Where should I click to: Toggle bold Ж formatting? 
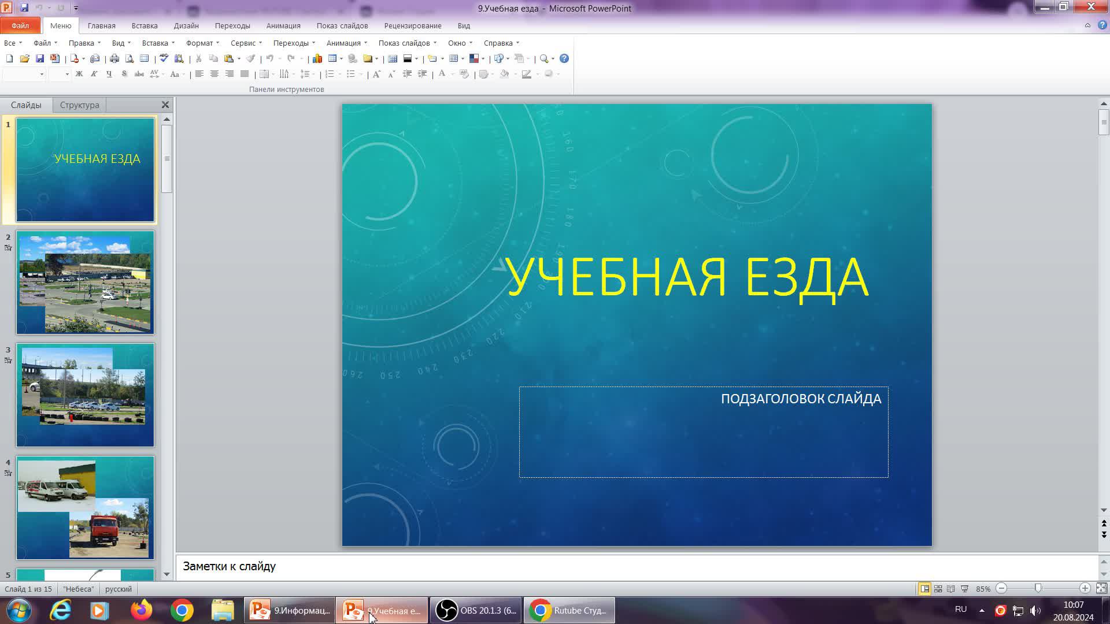79,74
